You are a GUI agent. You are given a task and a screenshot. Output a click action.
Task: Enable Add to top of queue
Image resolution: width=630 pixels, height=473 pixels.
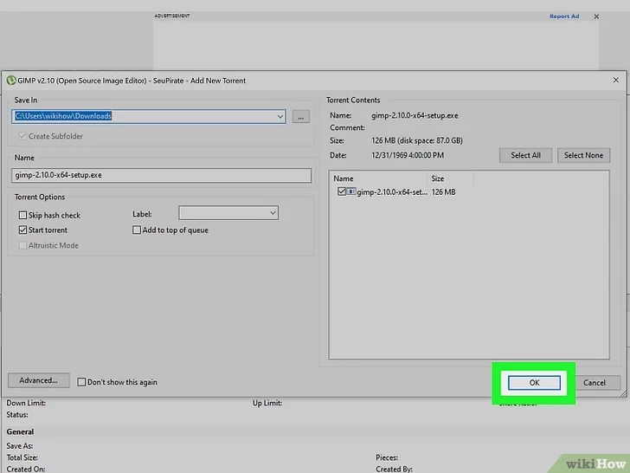click(137, 230)
